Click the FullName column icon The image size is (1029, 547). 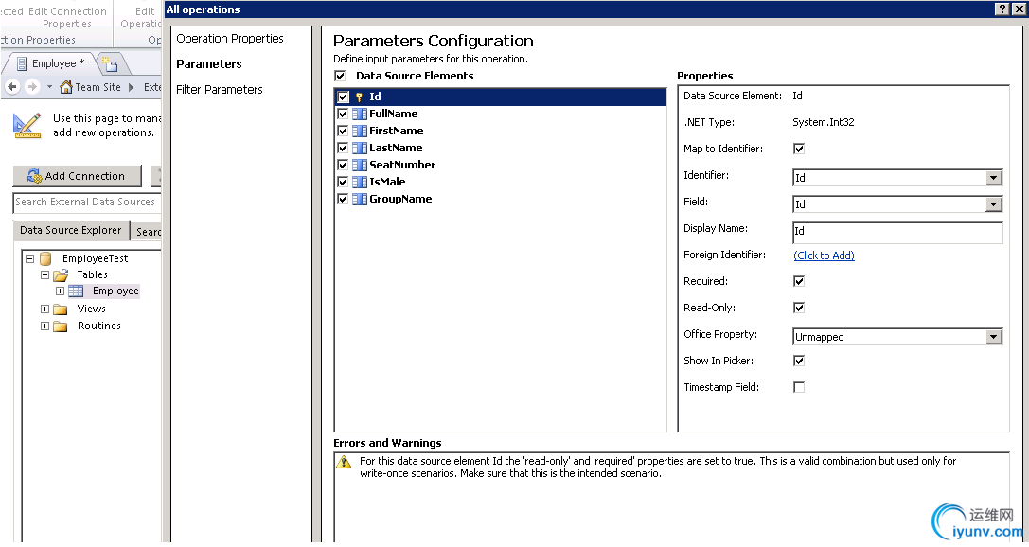click(x=360, y=114)
